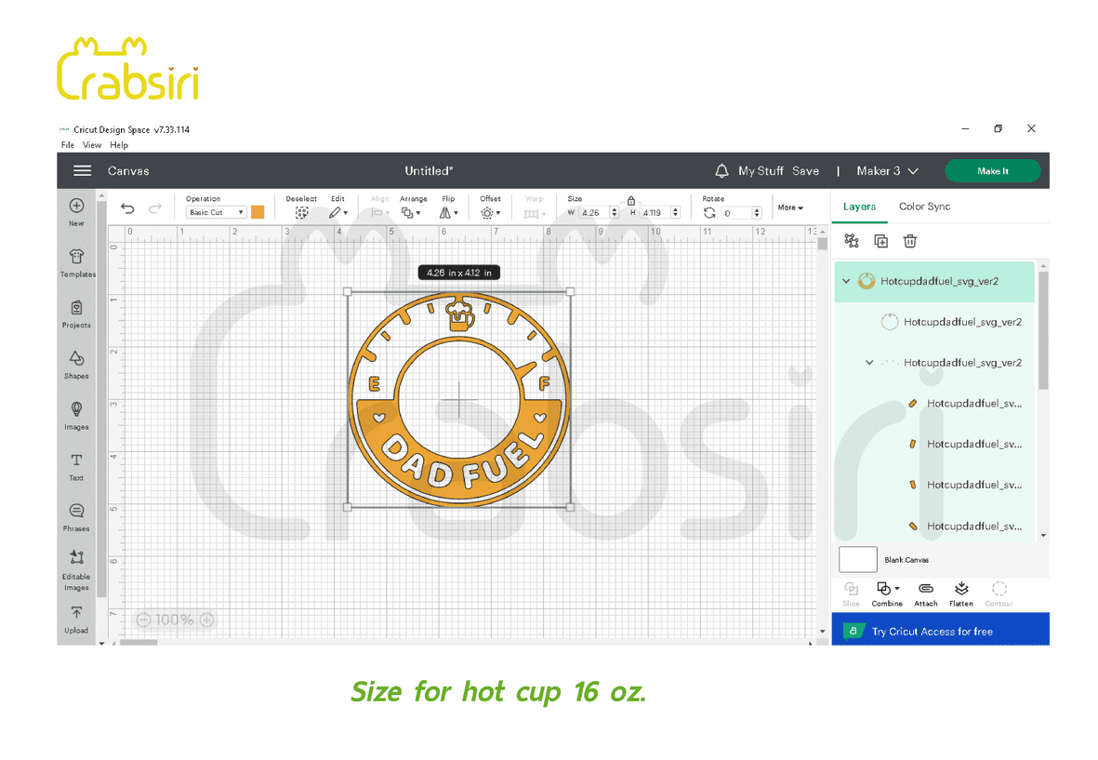Toggle the size lock aspect ratio
The height and width of the screenshot is (760, 1098).
631,201
